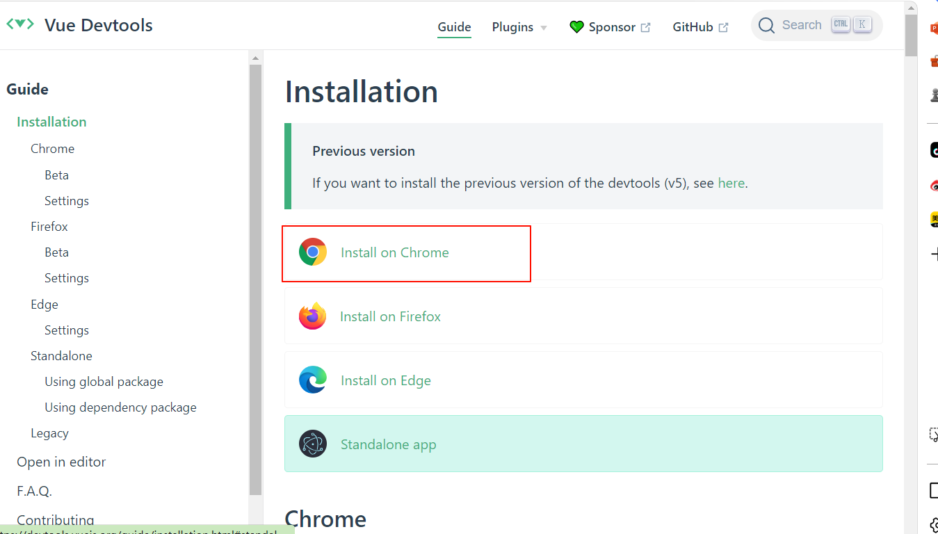Click the Ctrl K shortcut hint

coord(851,24)
